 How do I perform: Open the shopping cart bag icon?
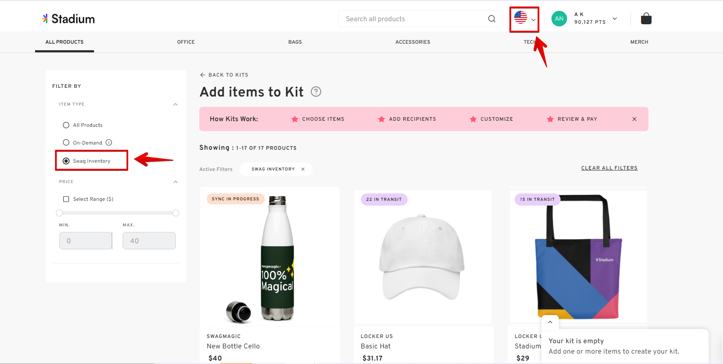pos(645,19)
